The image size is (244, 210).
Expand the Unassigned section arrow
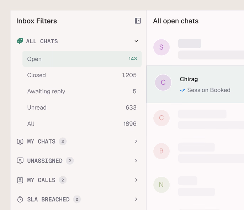pyautogui.click(x=136, y=161)
